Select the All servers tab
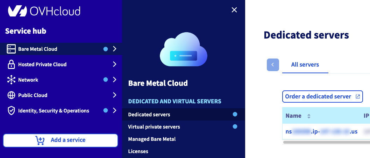 (x=305, y=65)
